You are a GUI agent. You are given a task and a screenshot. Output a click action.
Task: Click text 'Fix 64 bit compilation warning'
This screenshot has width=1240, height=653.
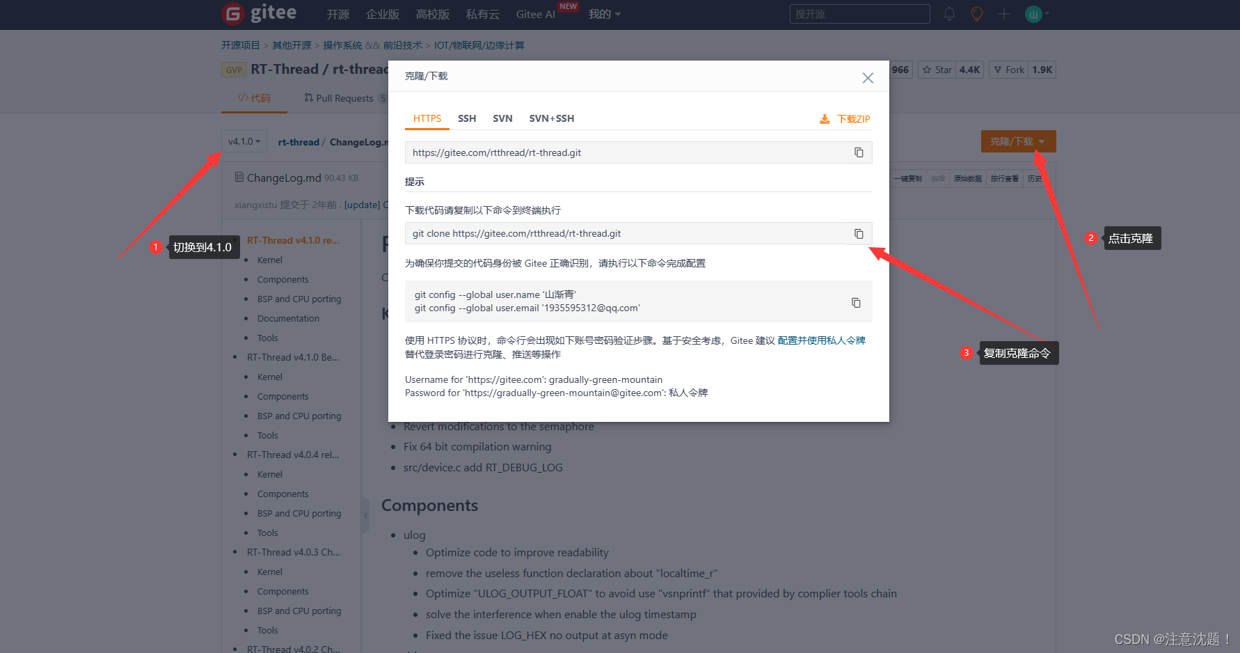[477, 446]
